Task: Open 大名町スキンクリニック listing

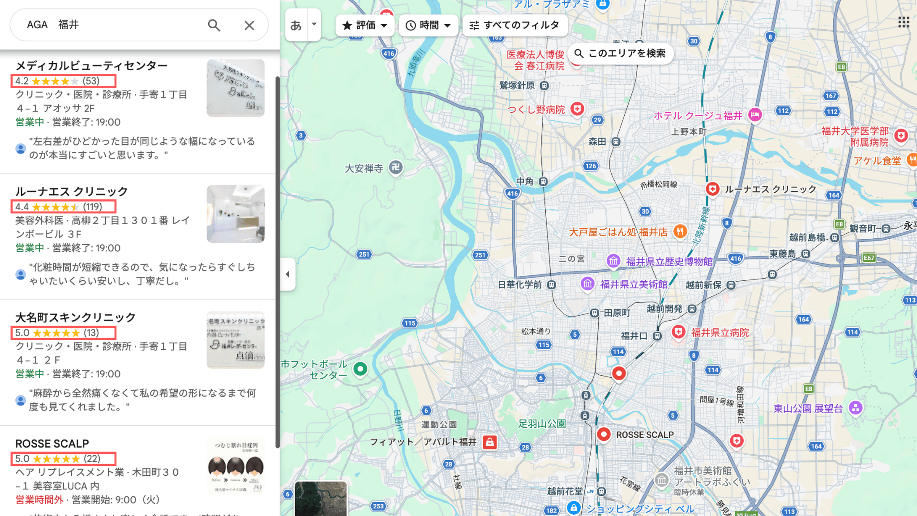Action: [x=76, y=317]
